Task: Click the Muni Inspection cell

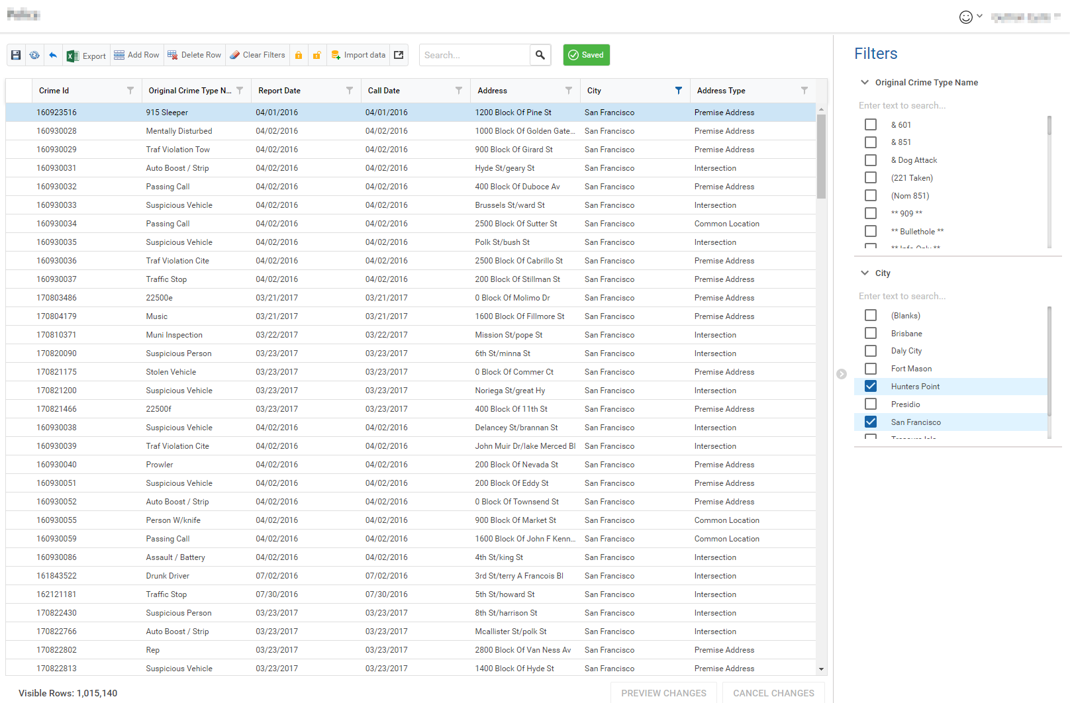Action: click(x=197, y=335)
